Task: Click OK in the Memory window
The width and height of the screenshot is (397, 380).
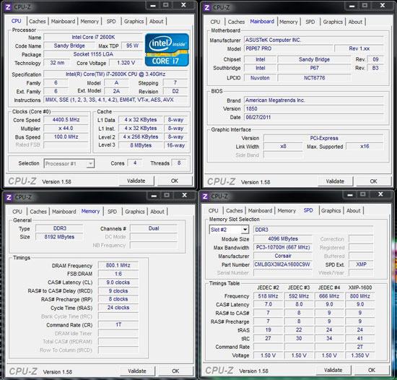Action: coord(175,371)
